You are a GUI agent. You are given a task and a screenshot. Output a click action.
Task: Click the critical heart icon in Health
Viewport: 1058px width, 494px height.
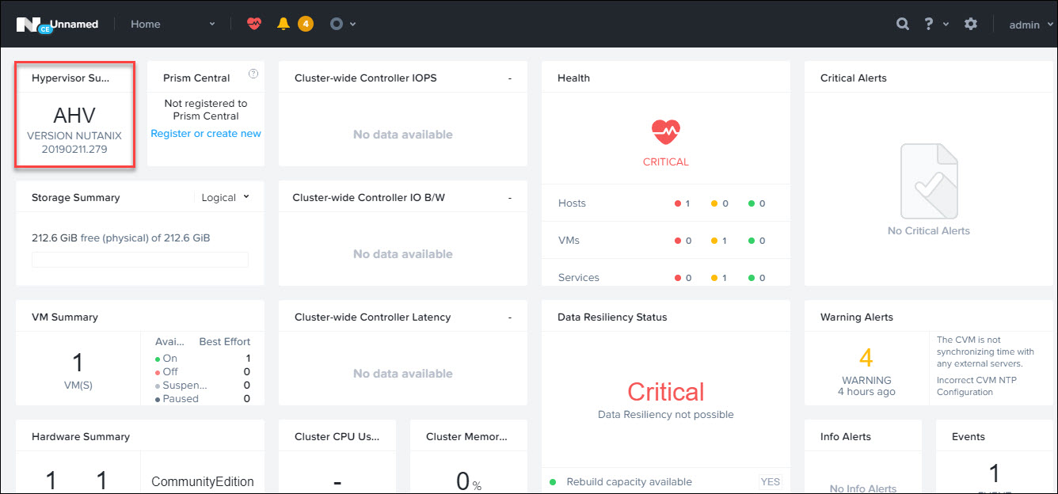coord(666,131)
